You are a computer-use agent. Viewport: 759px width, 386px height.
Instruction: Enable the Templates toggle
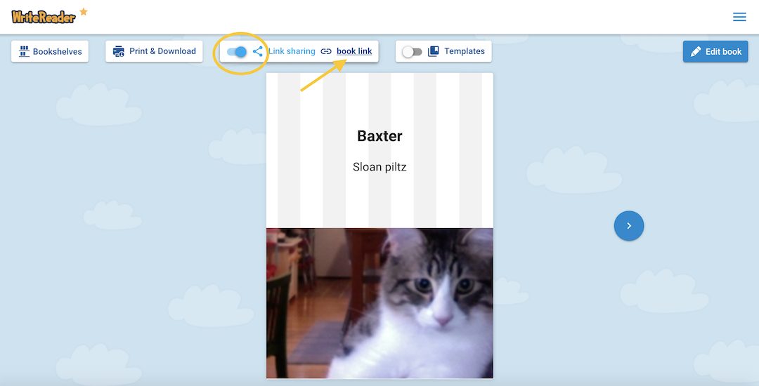tap(412, 52)
